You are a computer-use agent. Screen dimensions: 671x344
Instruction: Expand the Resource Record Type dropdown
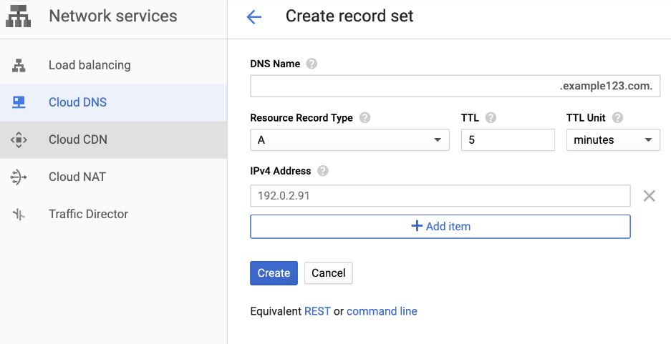click(x=349, y=139)
